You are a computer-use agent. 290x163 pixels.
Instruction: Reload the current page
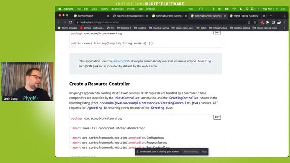click(71, 22)
